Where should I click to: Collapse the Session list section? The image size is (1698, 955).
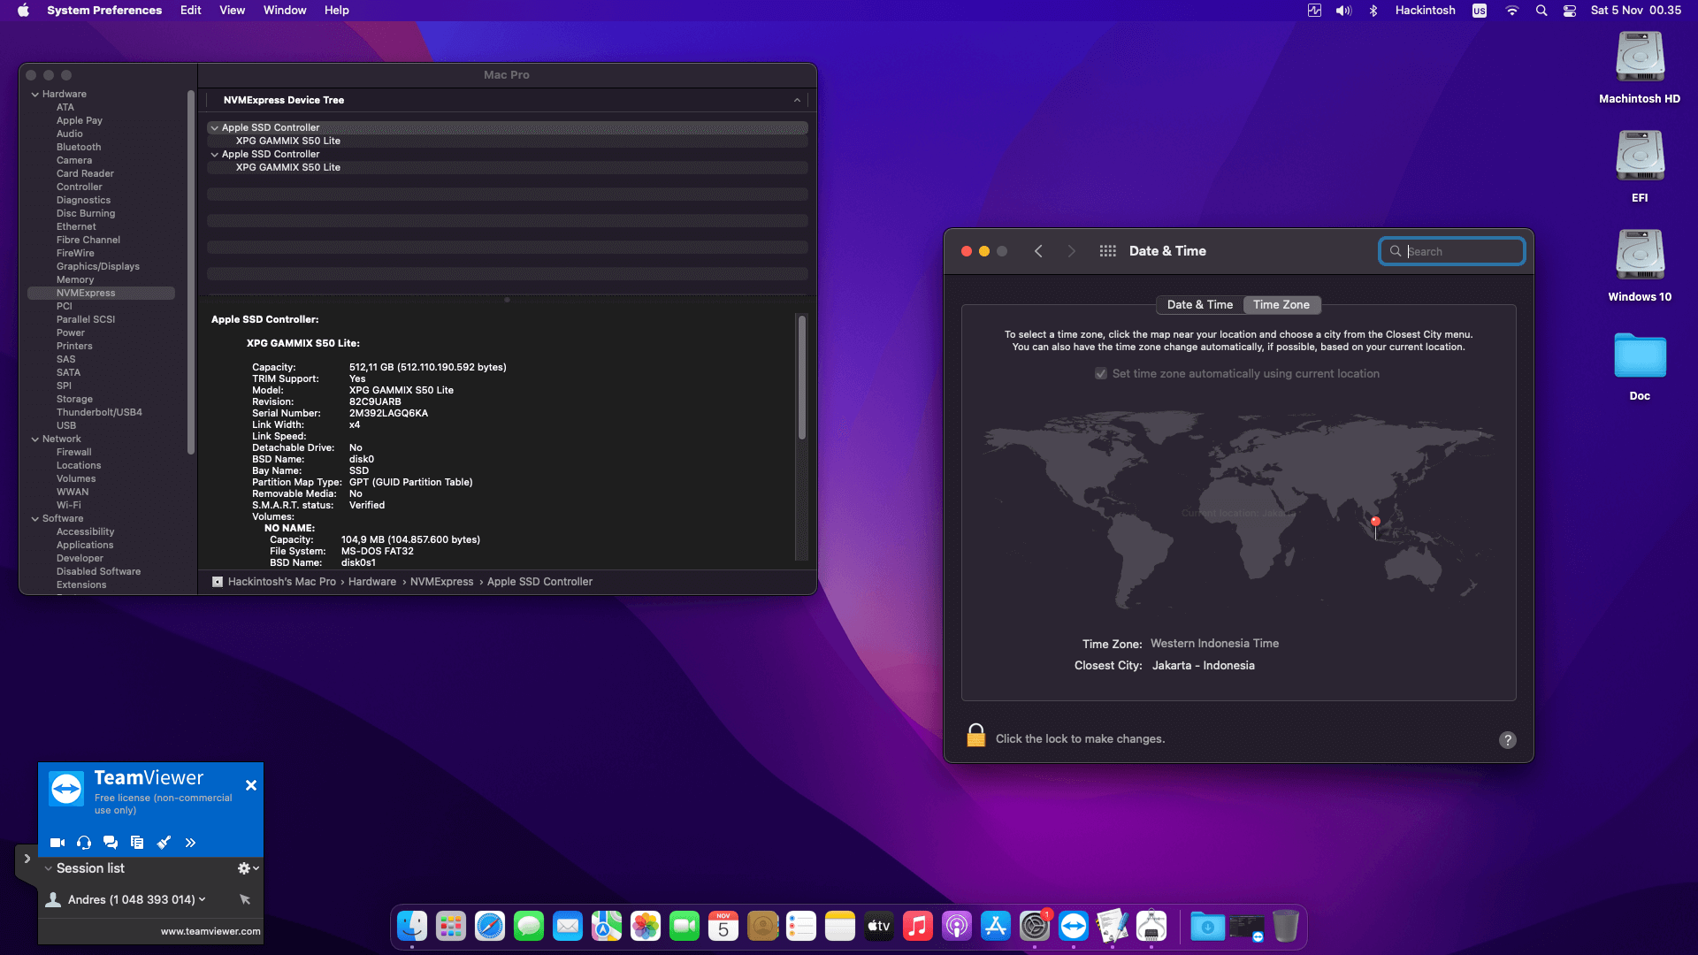coord(49,868)
